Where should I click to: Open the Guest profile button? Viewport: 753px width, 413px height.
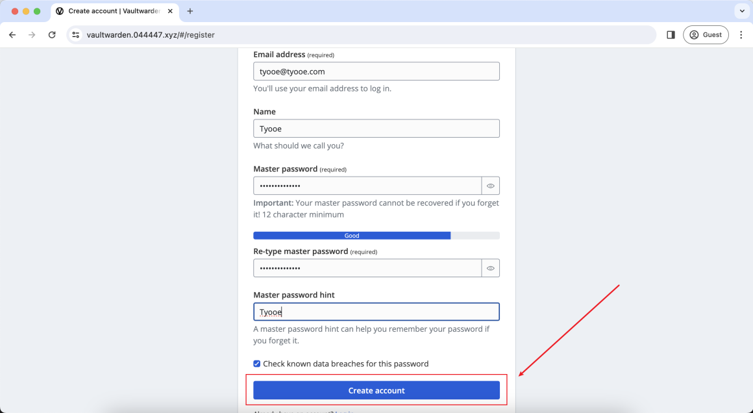pos(706,35)
